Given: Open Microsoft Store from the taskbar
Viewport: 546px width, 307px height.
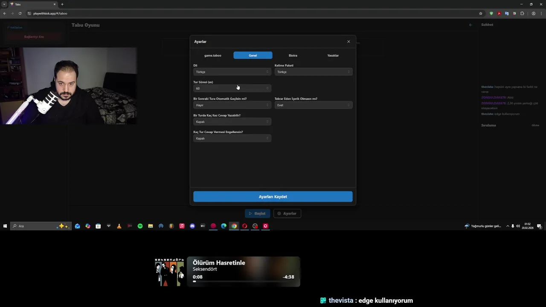Looking at the screenshot, I should pyautogui.click(x=98, y=226).
